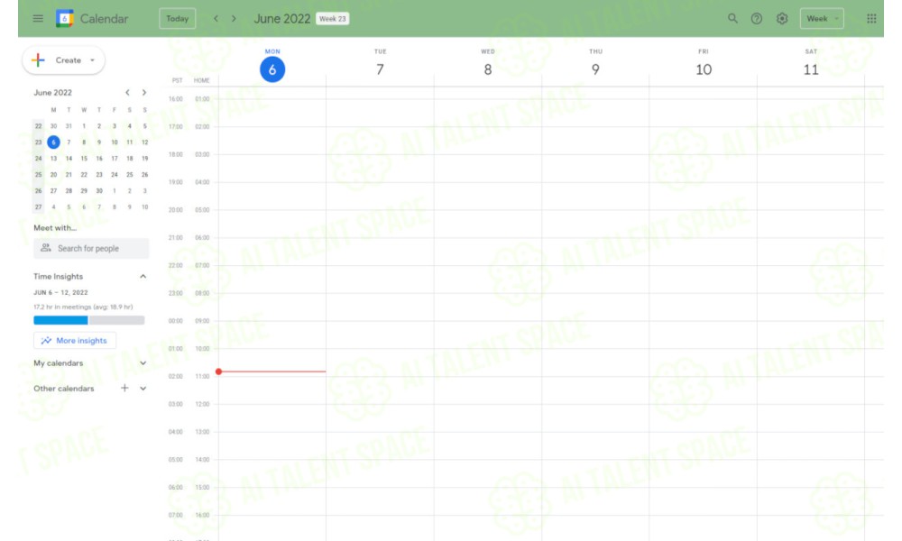The height and width of the screenshot is (541, 902).
Task: Select June 15 in mini calendar
Action: click(x=84, y=158)
